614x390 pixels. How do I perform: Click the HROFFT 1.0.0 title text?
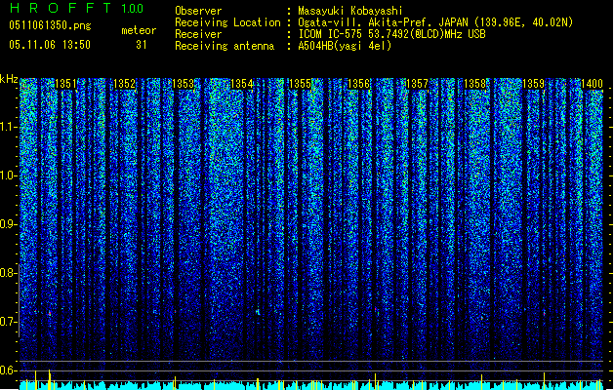[x=77, y=8]
